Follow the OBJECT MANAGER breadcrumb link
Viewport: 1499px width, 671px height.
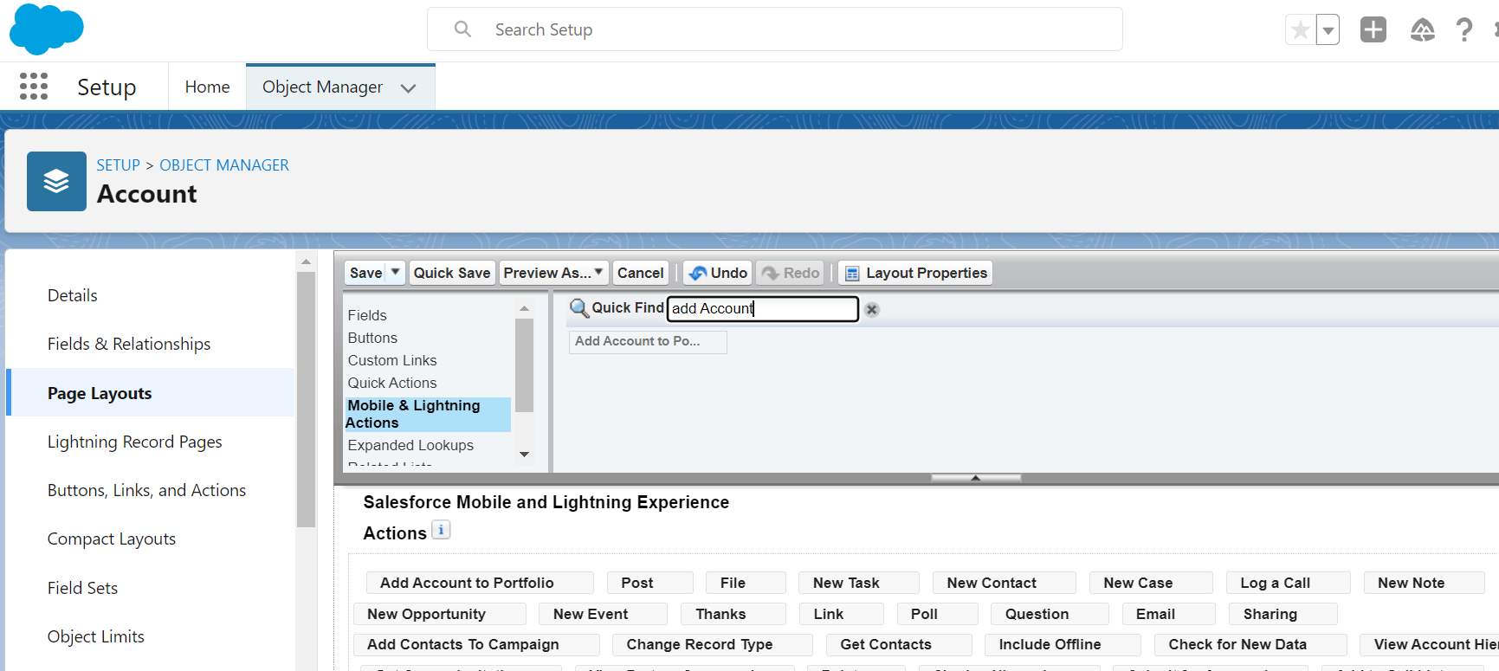(223, 165)
